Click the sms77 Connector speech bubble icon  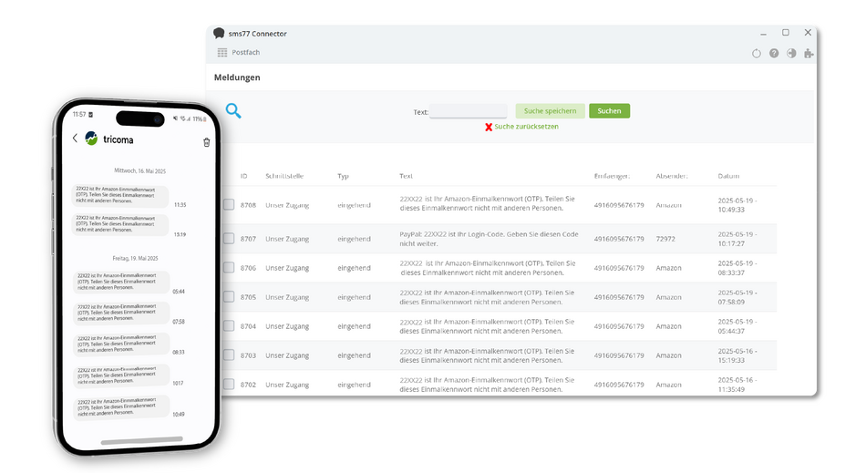tap(219, 34)
